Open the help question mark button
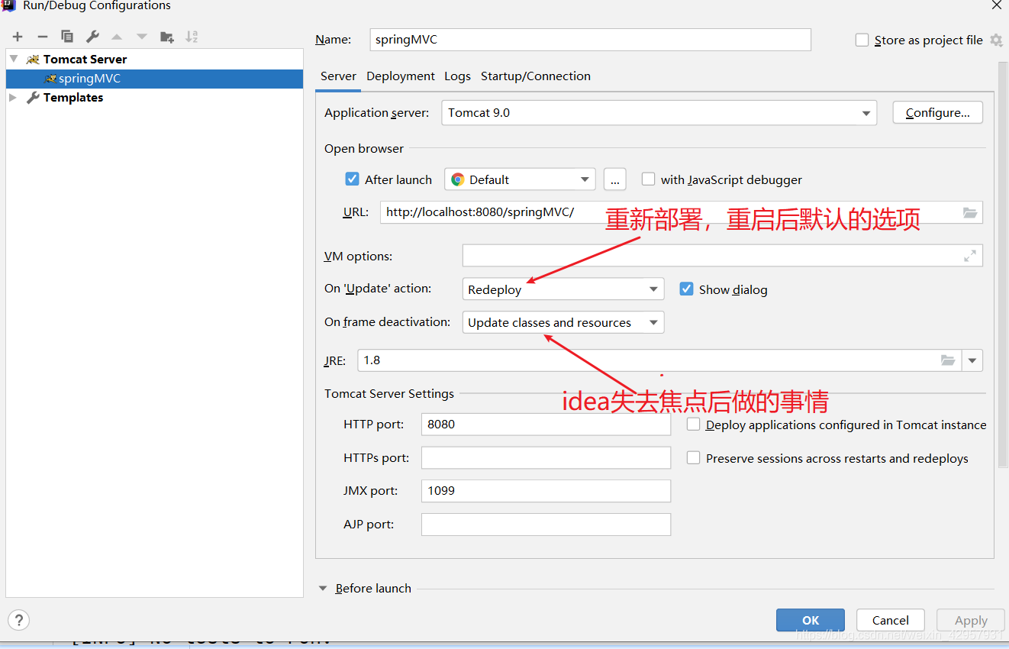 18,620
